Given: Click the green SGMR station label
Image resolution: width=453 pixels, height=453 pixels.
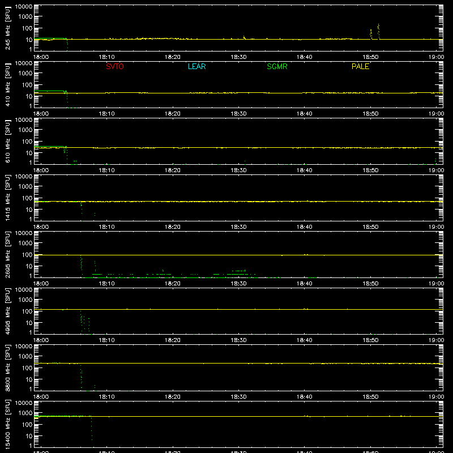Looking at the screenshot, I should point(277,66).
